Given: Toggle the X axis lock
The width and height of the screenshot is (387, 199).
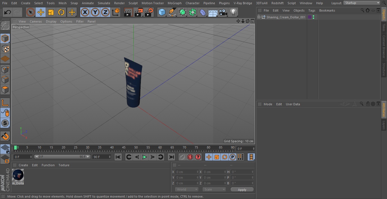Looking at the screenshot, I should (x=85, y=12).
